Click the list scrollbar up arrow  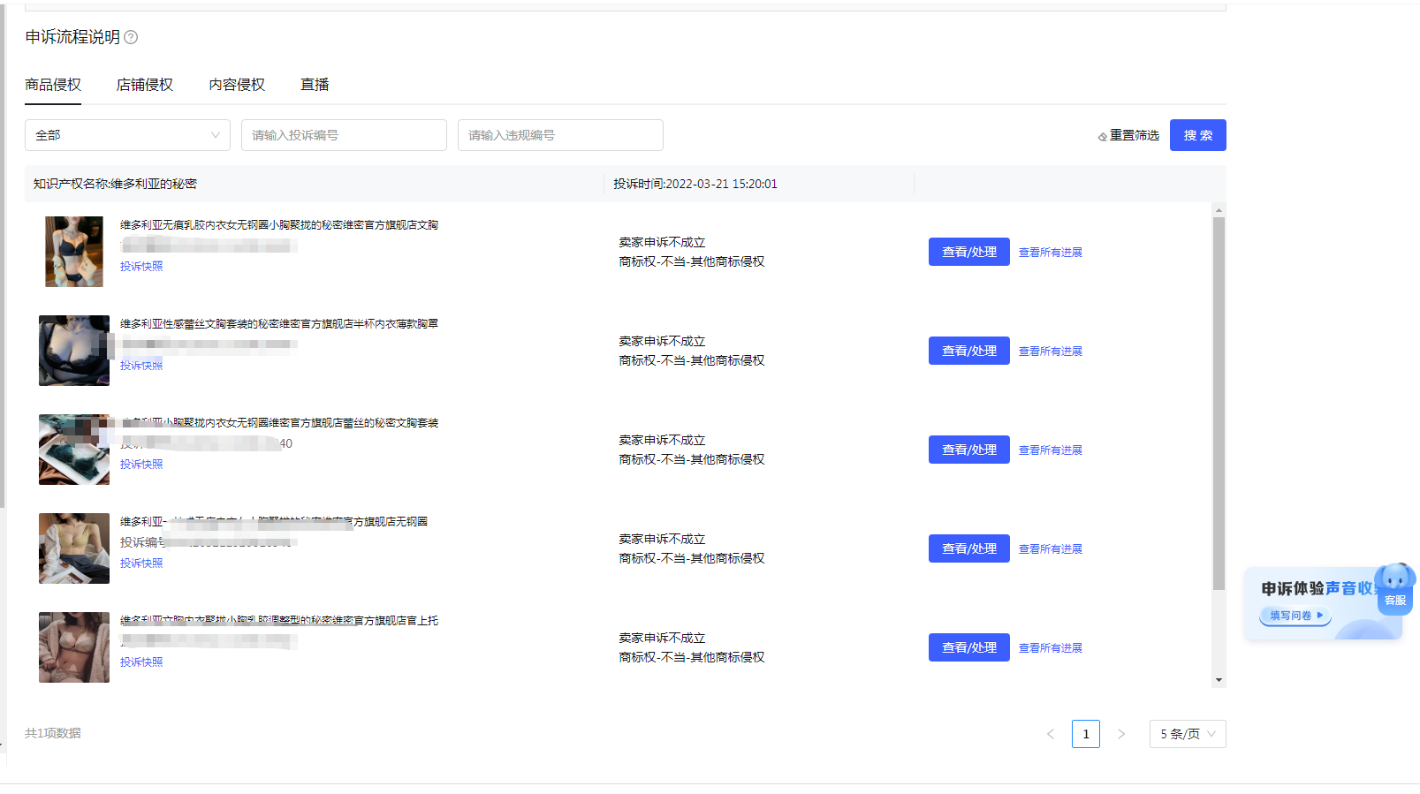(1219, 210)
